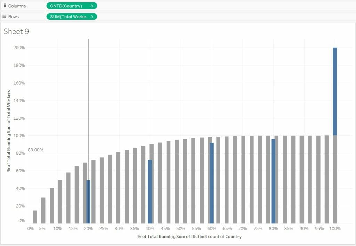The image size is (356, 246).
Task: Select the SUM(Total Worke.. pill in Rows
Action: pos(72,17)
